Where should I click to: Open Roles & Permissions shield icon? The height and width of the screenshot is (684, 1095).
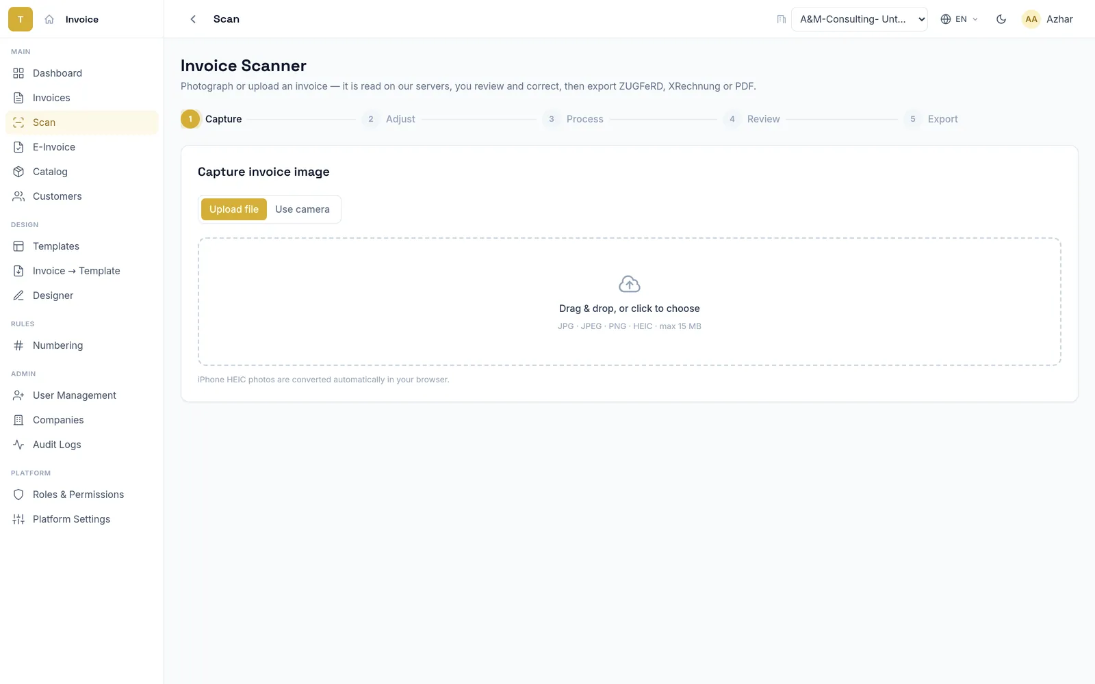[x=18, y=495]
